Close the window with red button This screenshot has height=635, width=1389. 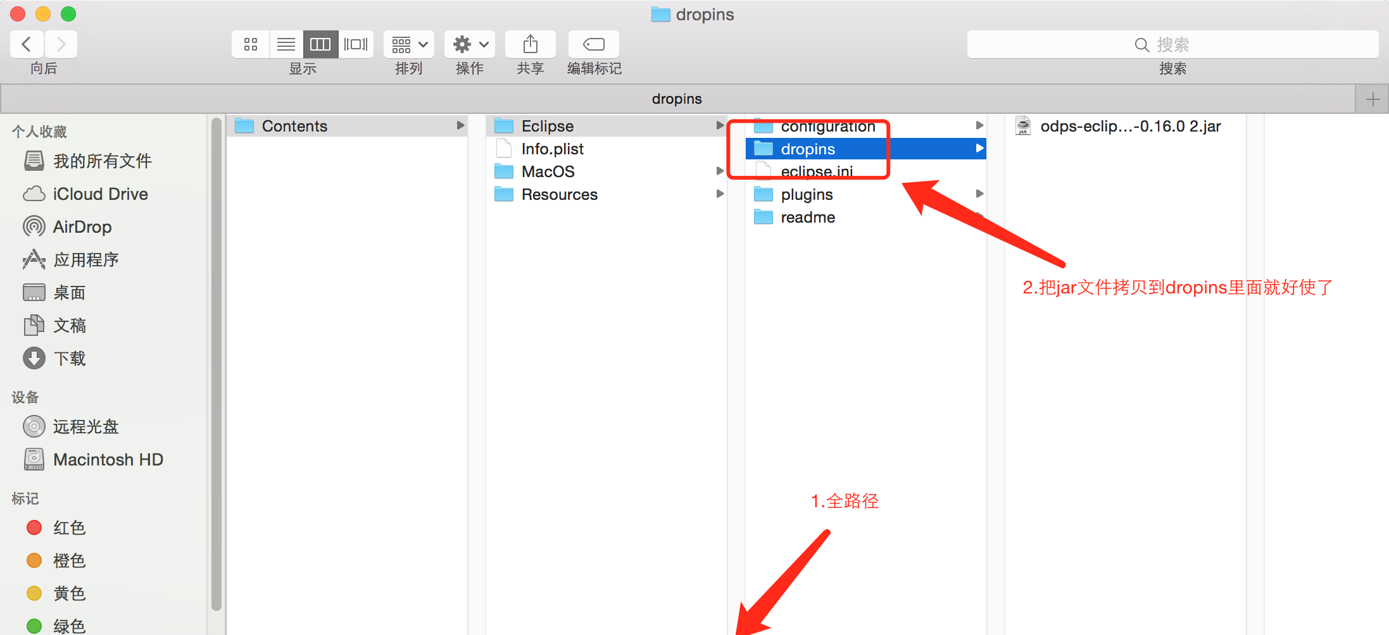18,14
